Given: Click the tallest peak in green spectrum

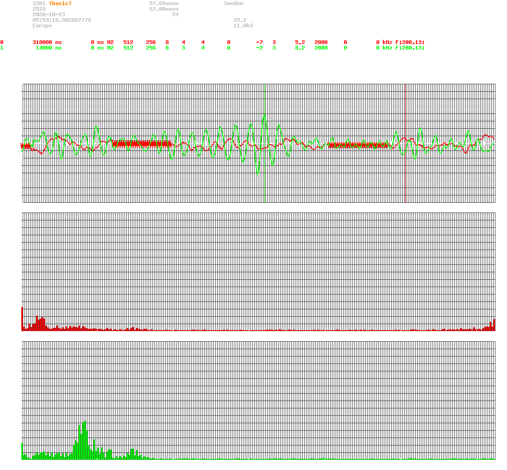Looking at the screenshot, I should pos(85,440).
